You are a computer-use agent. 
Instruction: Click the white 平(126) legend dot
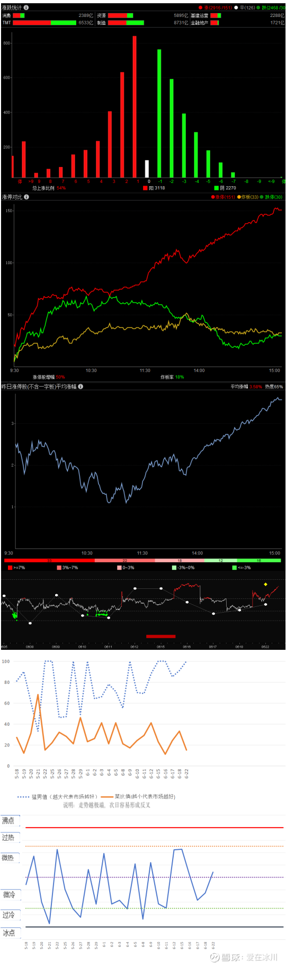[236, 8]
